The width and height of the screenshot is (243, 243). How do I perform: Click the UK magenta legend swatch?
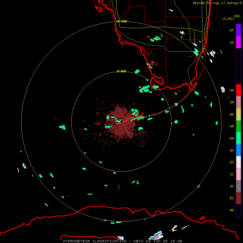pos(238,42)
